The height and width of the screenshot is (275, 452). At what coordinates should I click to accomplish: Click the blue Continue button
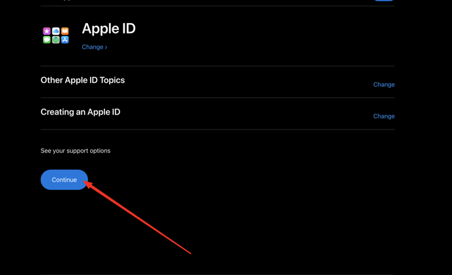pos(64,180)
